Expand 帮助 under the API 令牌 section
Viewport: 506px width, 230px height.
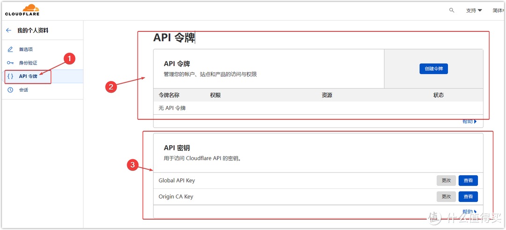[x=469, y=122]
